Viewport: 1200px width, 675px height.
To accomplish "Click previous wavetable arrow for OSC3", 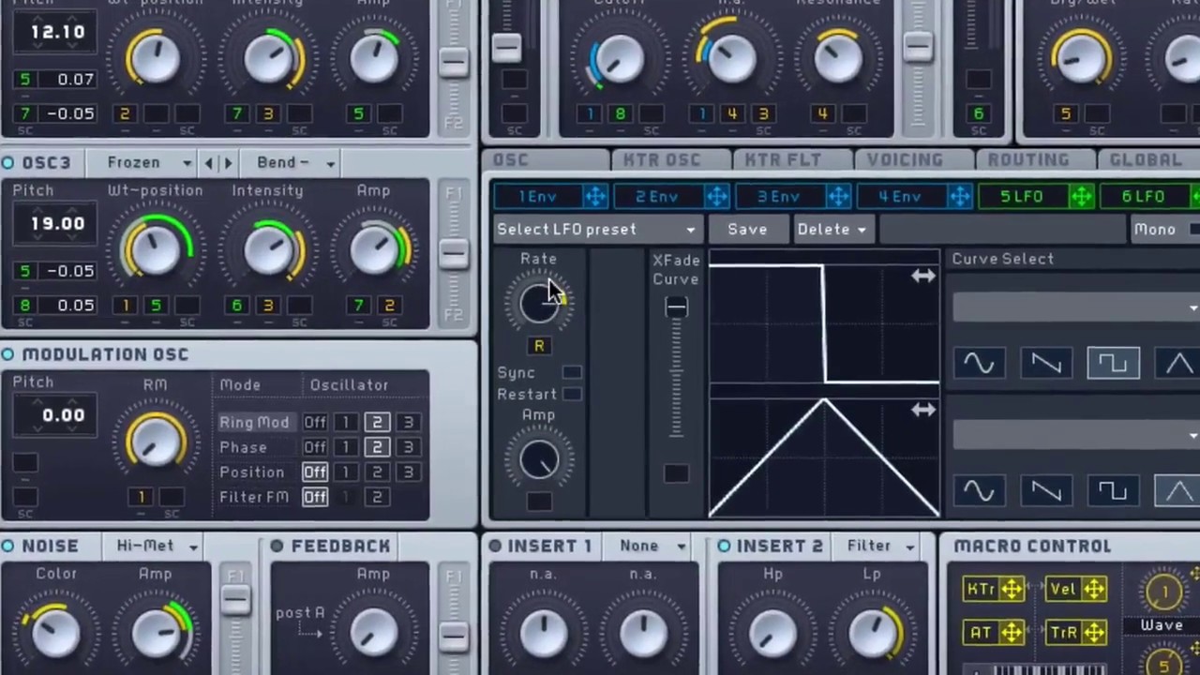I will tap(209, 163).
